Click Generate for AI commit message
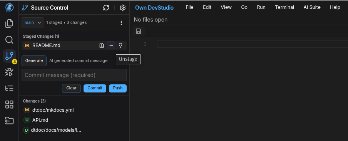This screenshot has width=348, height=141. click(x=34, y=61)
